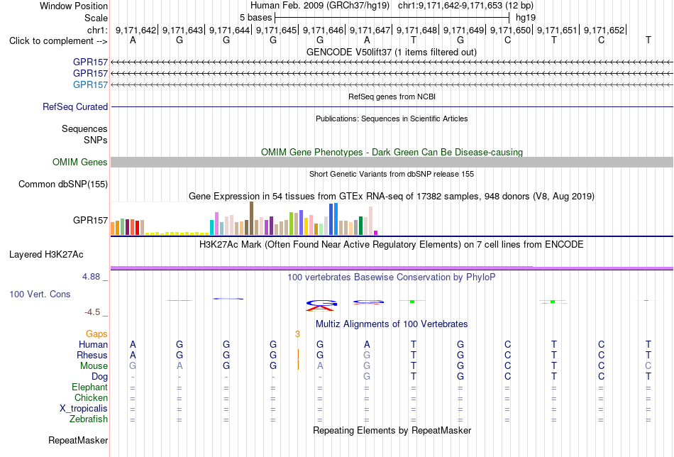Click 'Repeating Elements by RepeatMasker' title
Screen dimensions: 674x457
pos(392,430)
